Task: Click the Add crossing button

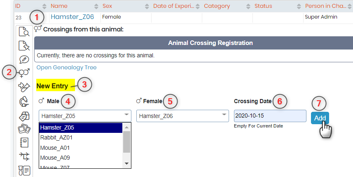Action: pyautogui.click(x=320, y=118)
